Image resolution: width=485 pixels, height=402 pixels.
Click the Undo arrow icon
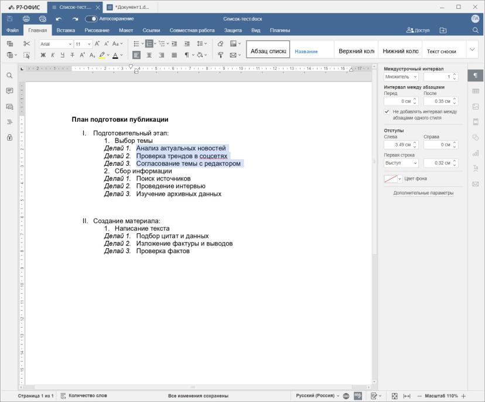[x=59, y=19]
